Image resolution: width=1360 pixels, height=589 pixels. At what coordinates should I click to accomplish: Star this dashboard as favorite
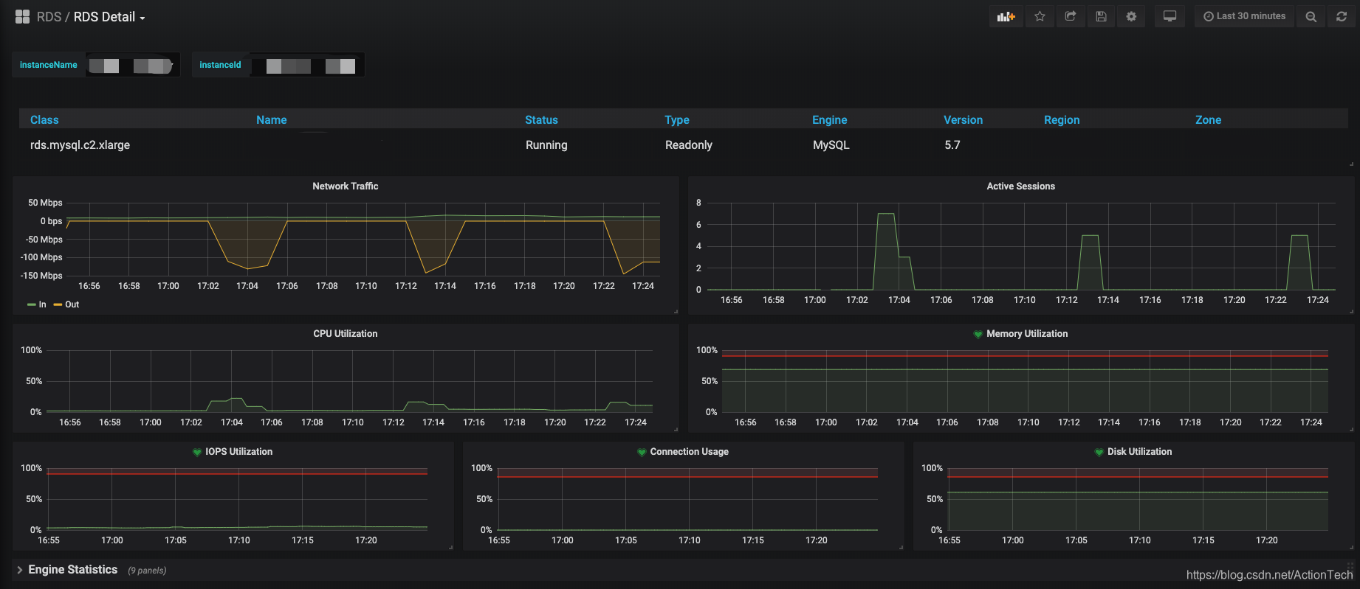[x=1040, y=16]
